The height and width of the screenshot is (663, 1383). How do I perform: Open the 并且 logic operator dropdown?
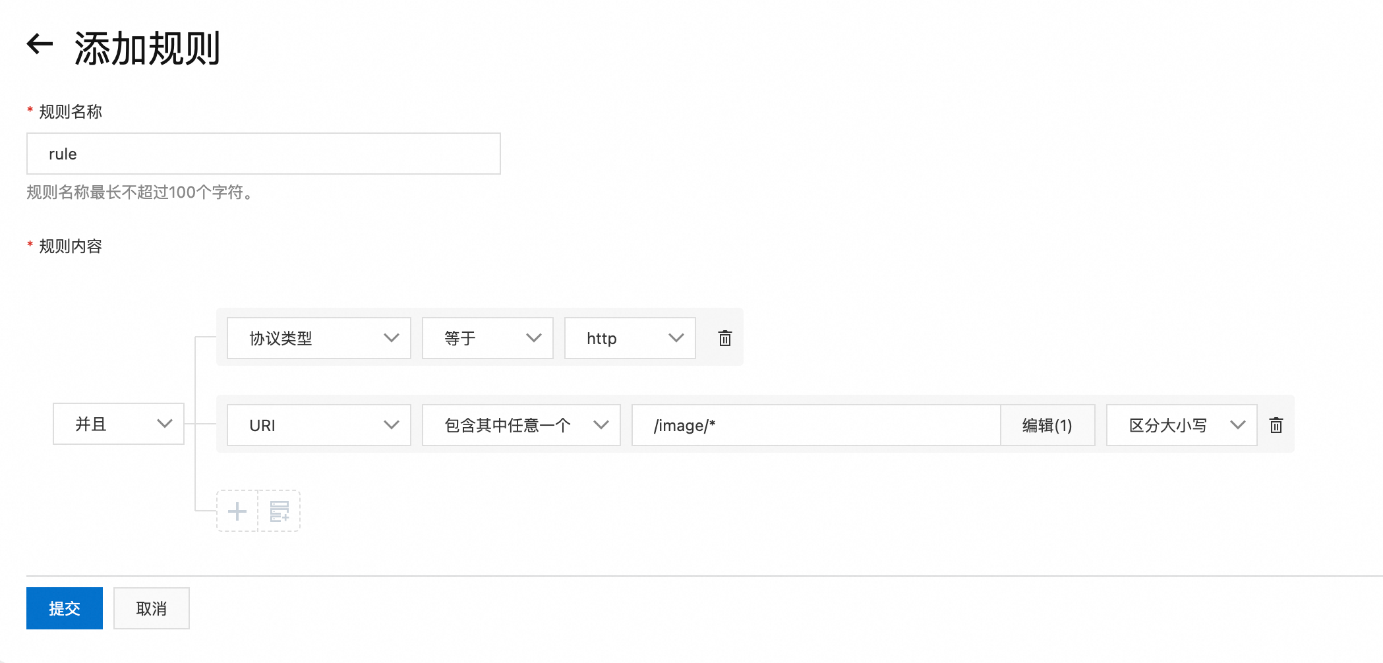coord(119,424)
